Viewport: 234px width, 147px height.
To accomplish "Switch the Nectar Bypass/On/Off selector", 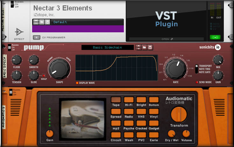I will [12, 4].
